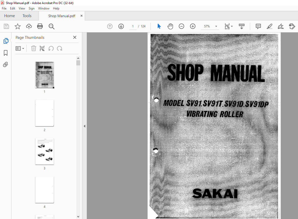
Task: Open the Help menu
Action: (x=56, y=8)
